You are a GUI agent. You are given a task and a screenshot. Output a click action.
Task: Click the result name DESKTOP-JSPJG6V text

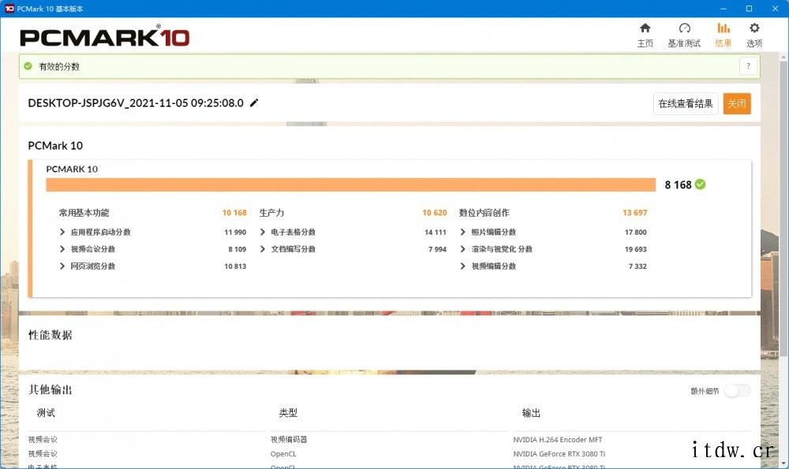pyautogui.click(x=136, y=102)
